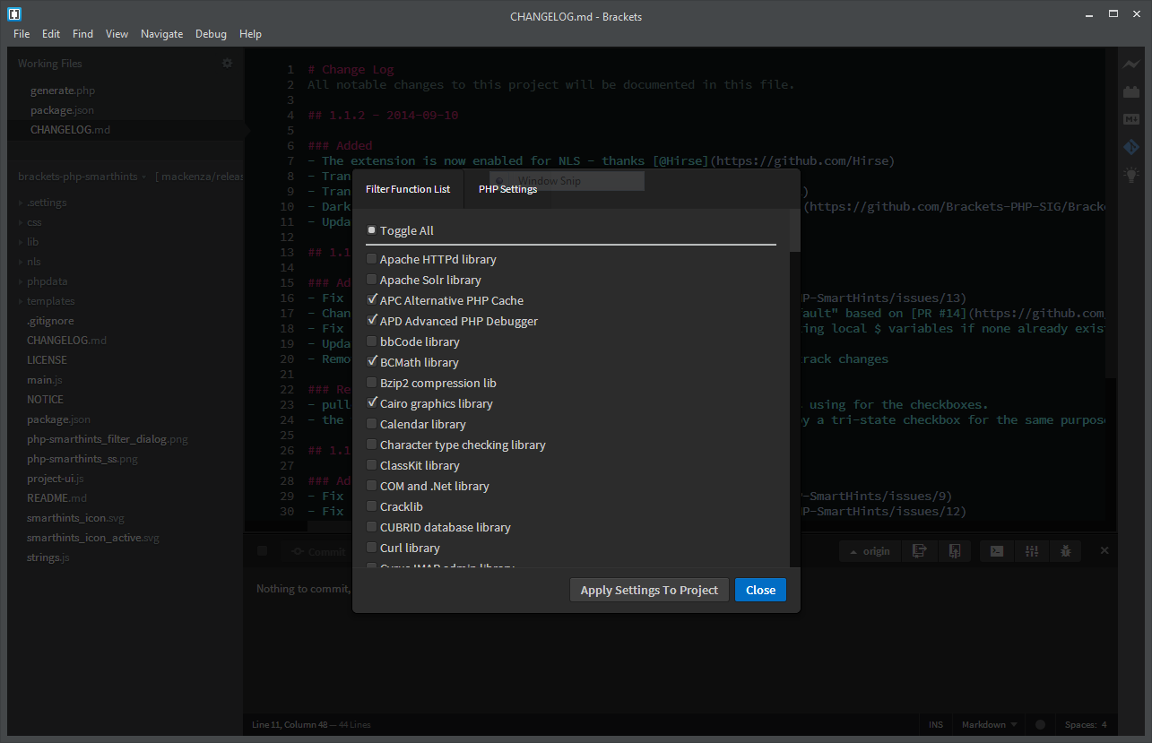Check CUBRID database library
This screenshot has width=1152, height=743.
pyautogui.click(x=372, y=527)
